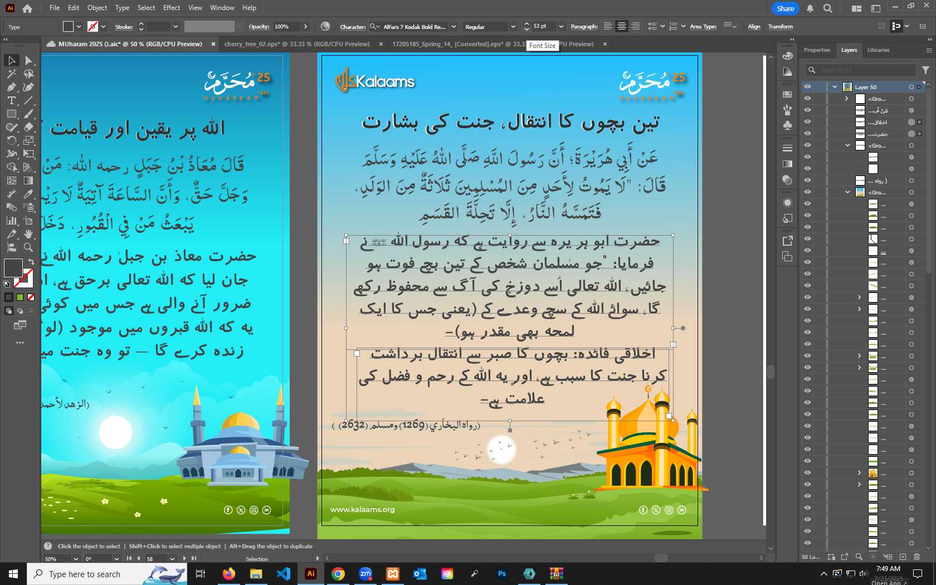The height and width of the screenshot is (585, 936).
Task: Toggle visibility of the اخلاق layer
Action: 807,122
